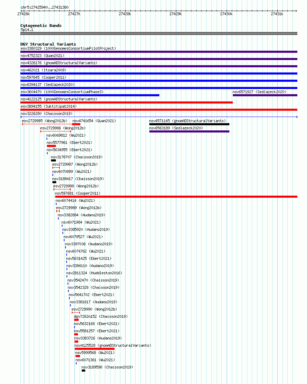The image size is (307, 384).
Task: Click red block under nsv5577961 (Ebert2021)
Action: 51,146
